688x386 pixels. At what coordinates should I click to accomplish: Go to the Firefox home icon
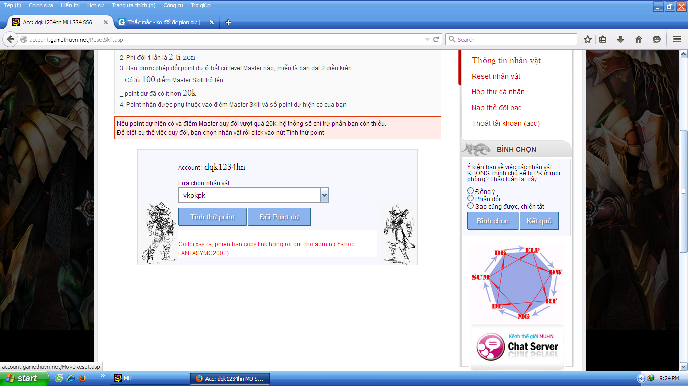point(639,39)
